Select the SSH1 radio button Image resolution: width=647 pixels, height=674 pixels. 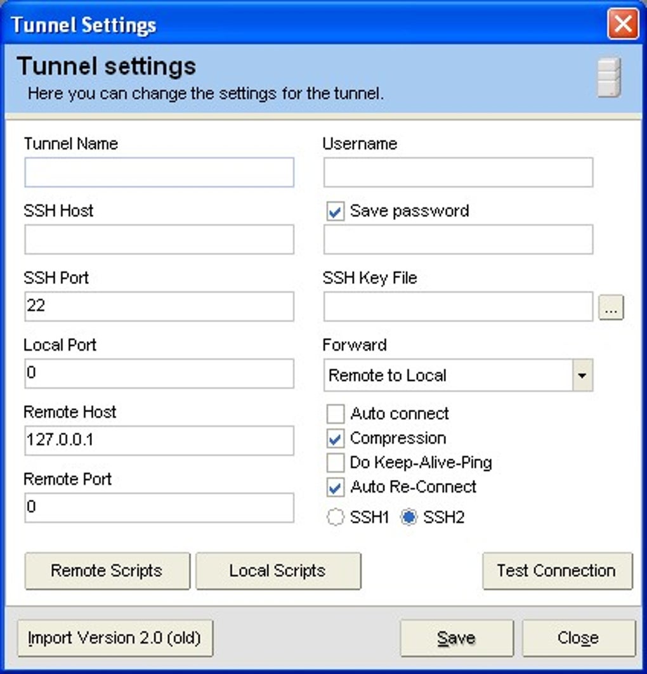[335, 517]
